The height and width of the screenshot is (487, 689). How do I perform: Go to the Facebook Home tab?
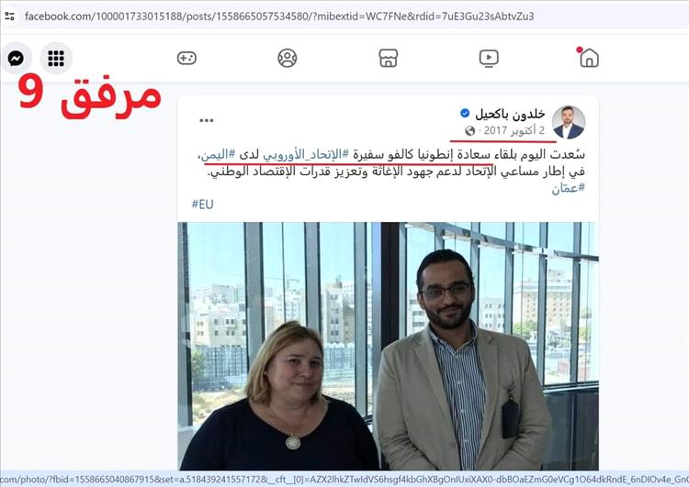click(589, 58)
